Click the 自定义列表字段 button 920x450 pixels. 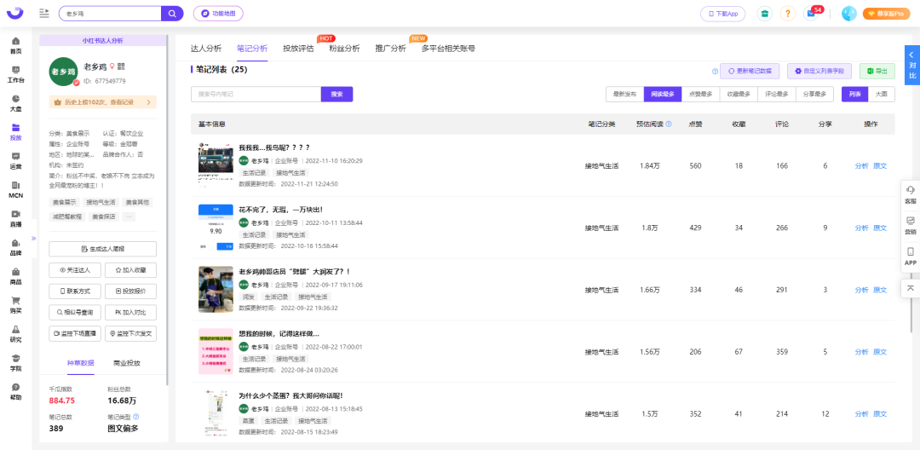tap(819, 72)
